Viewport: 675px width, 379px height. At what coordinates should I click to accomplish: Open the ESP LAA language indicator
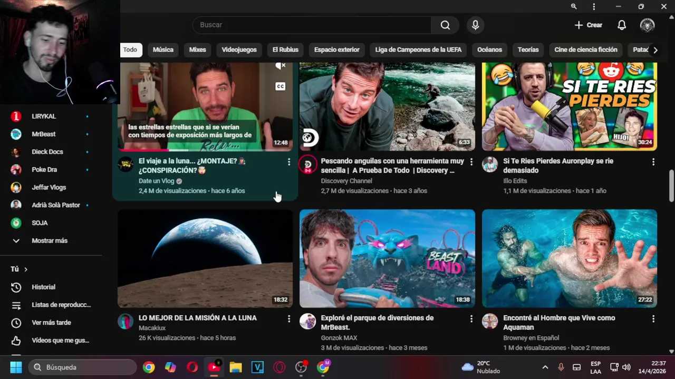595,367
